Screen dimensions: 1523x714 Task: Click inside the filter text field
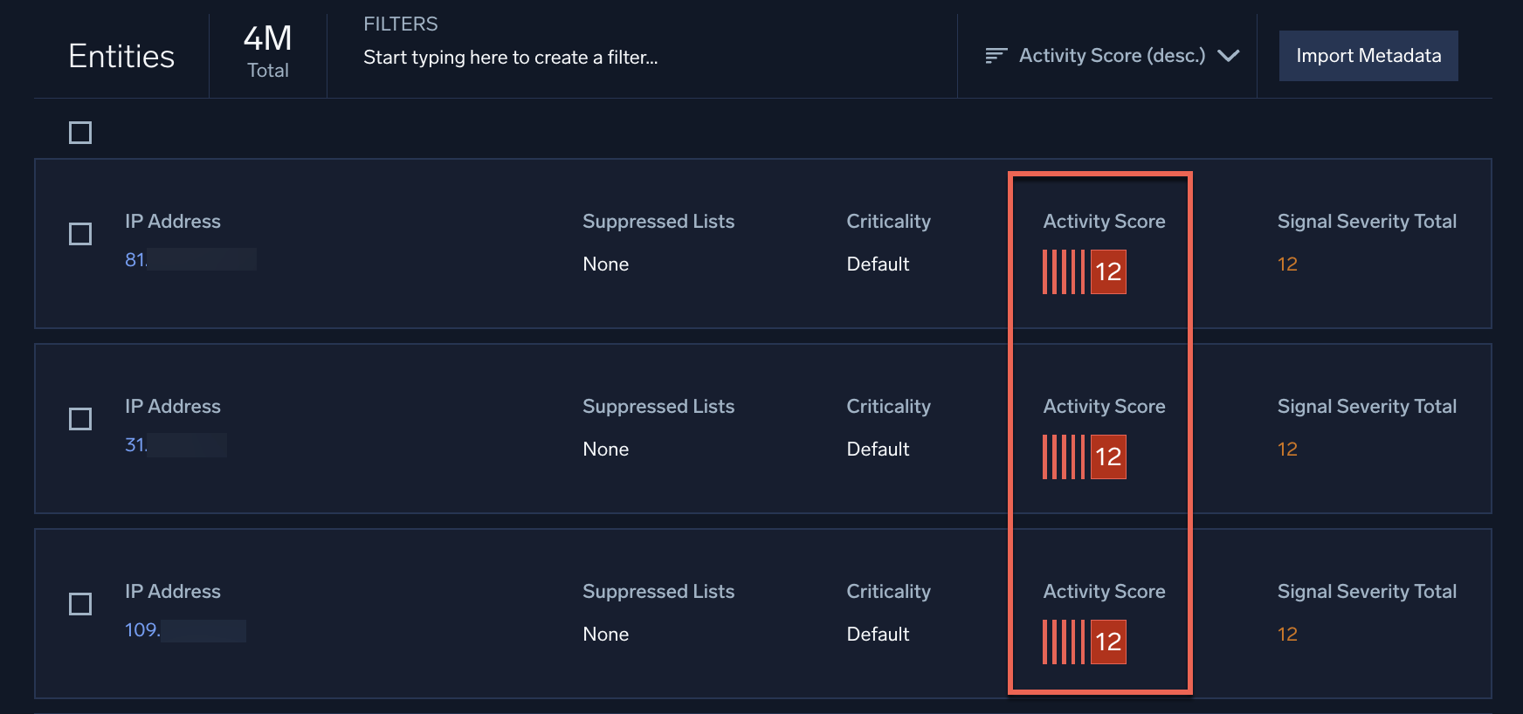(x=511, y=58)
